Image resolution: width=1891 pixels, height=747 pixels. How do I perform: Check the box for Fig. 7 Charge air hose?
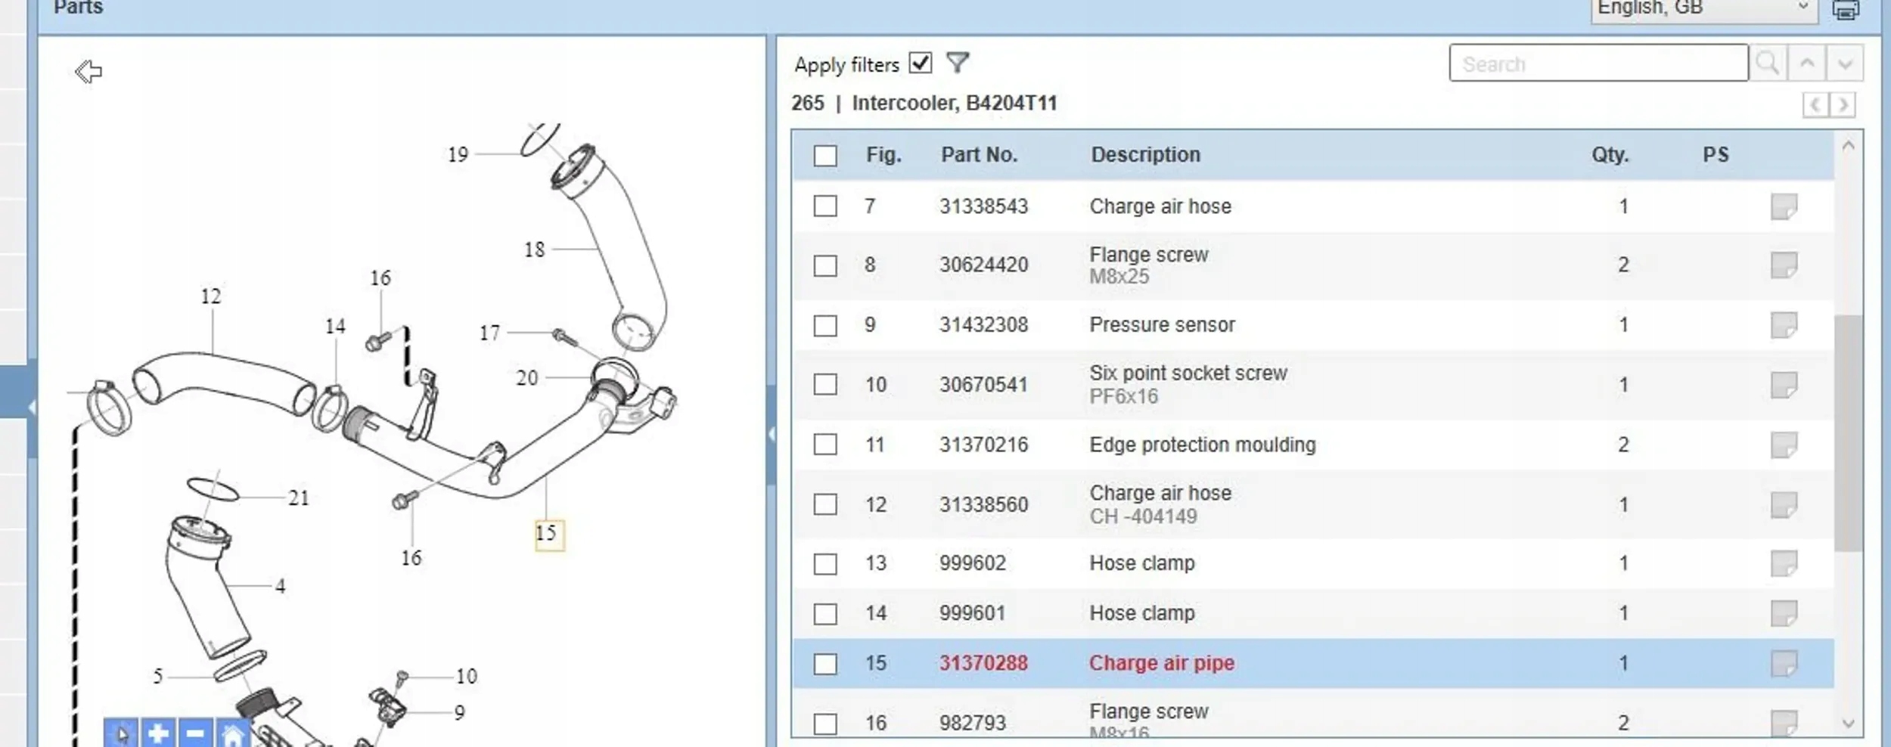click(x=825, y=206)
